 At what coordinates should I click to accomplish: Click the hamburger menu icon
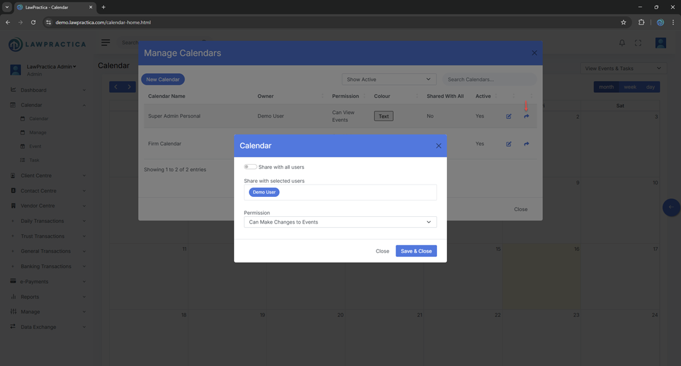pos(106,43)
